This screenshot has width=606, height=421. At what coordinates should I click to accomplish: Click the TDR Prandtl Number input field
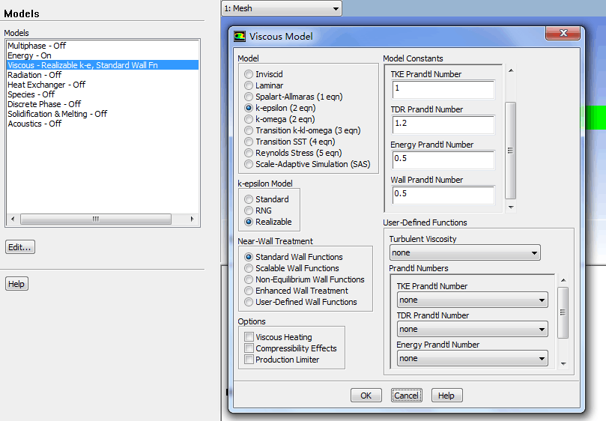[x=442, y=125]
